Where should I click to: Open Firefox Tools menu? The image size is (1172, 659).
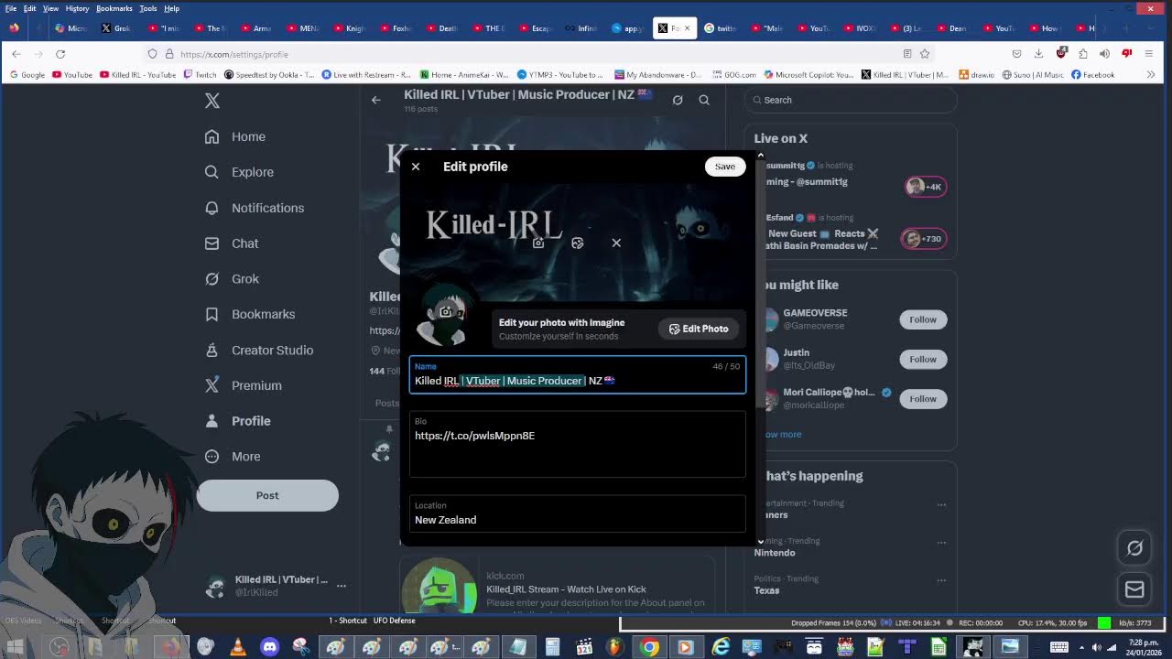click(x=147, y=8)
